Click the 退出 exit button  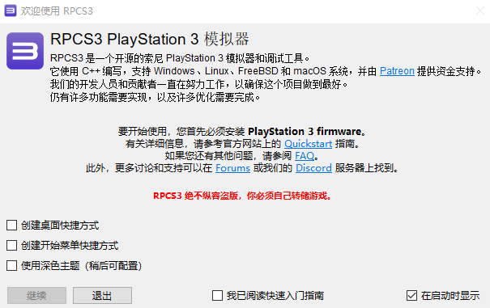click(102, 295)
